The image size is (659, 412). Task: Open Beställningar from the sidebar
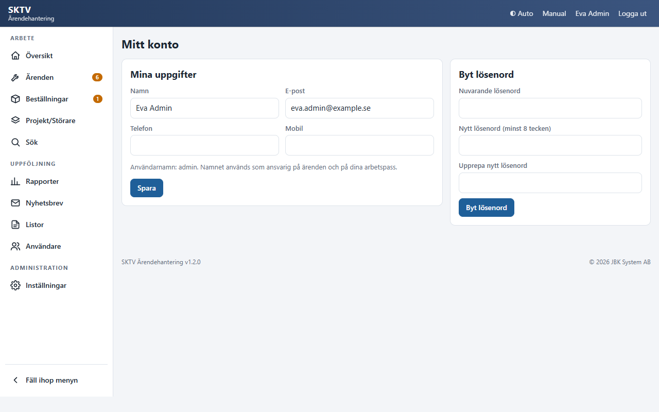(47, 99)
